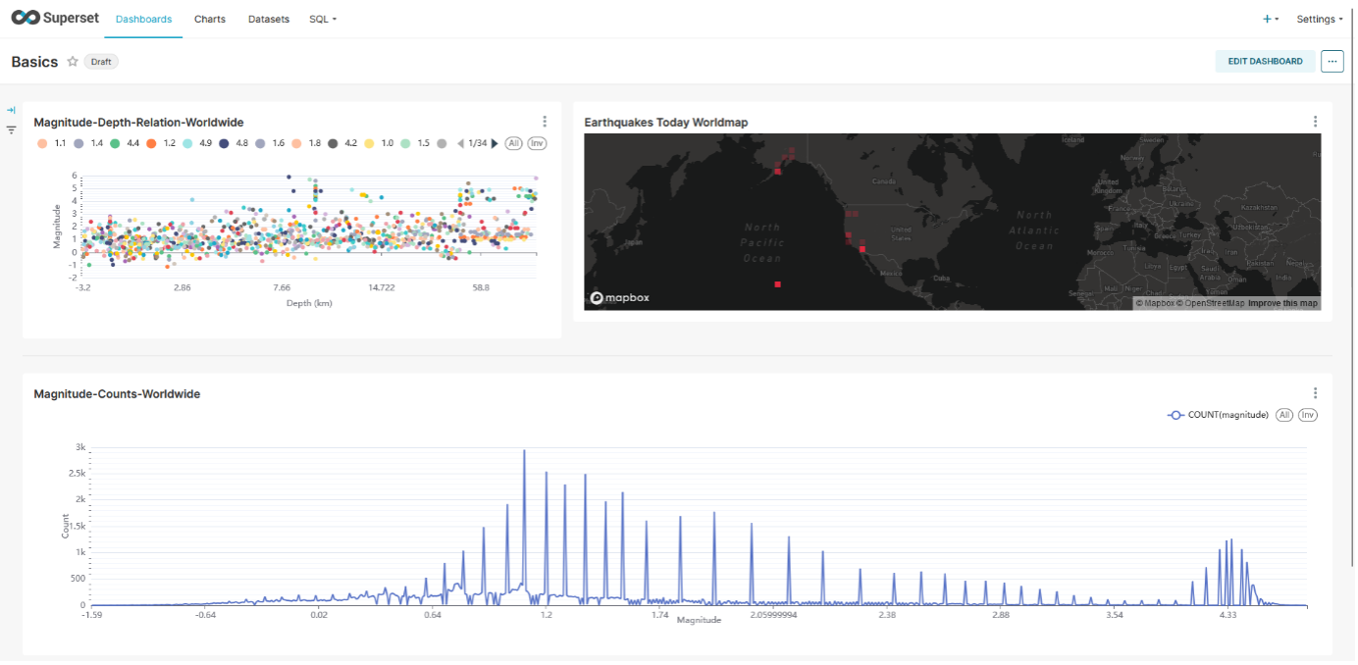Open Magnitude-Counts-Worldwide chart options menu
The image size is (1358, 665).
pos(1315,393)
